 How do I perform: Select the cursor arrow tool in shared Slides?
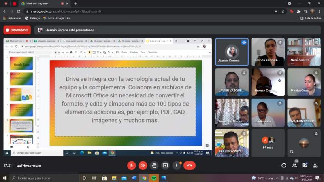[x=90, y=52]
